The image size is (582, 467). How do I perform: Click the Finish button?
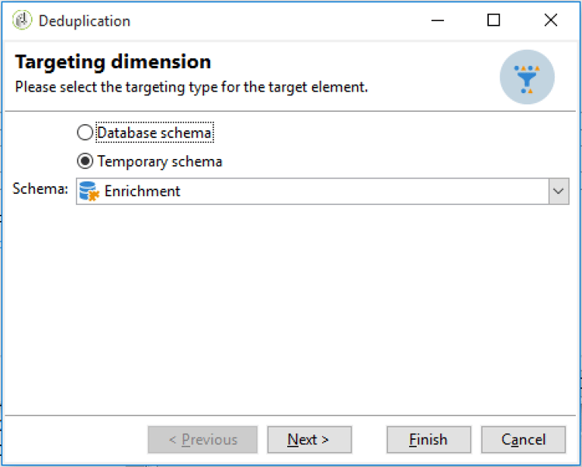(428, 440)
